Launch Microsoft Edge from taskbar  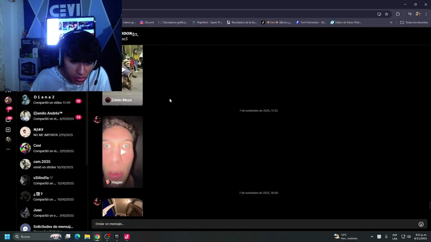click(x=77, y=237)
